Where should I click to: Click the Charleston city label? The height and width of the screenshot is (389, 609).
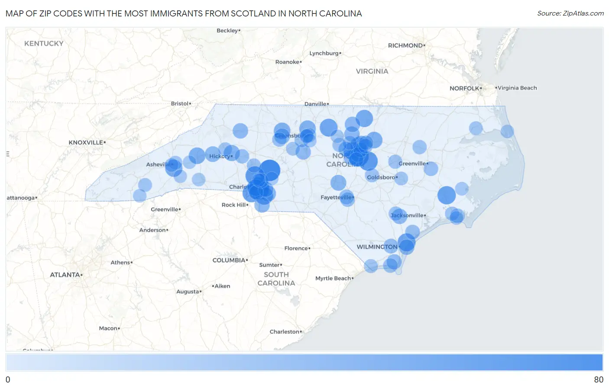click(285, 332)
